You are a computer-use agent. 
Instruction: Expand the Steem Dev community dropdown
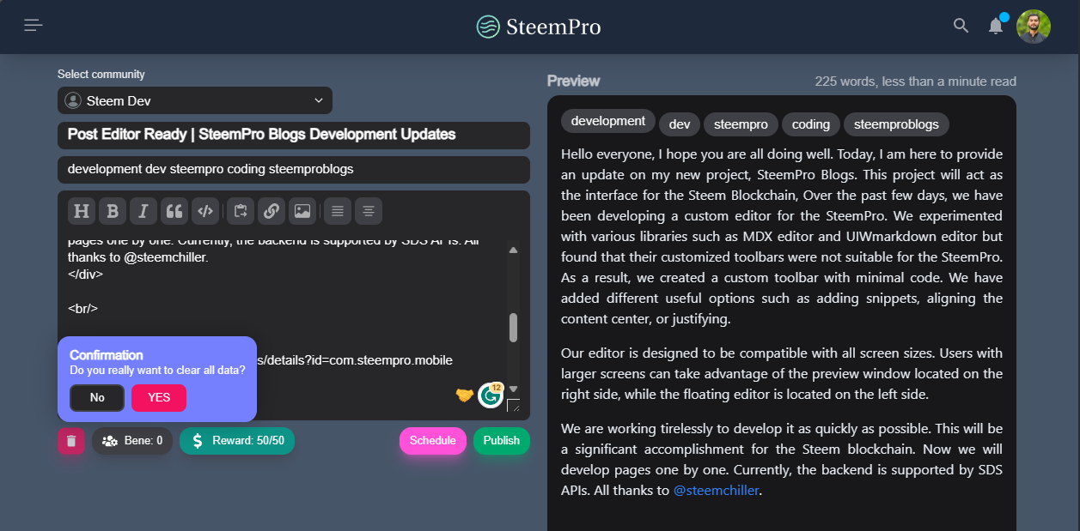195,100
